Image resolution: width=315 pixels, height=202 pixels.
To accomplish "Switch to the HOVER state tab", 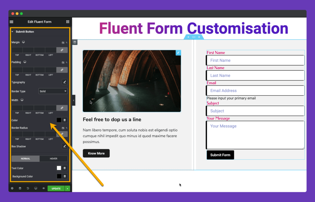I will tap(54, 159).
